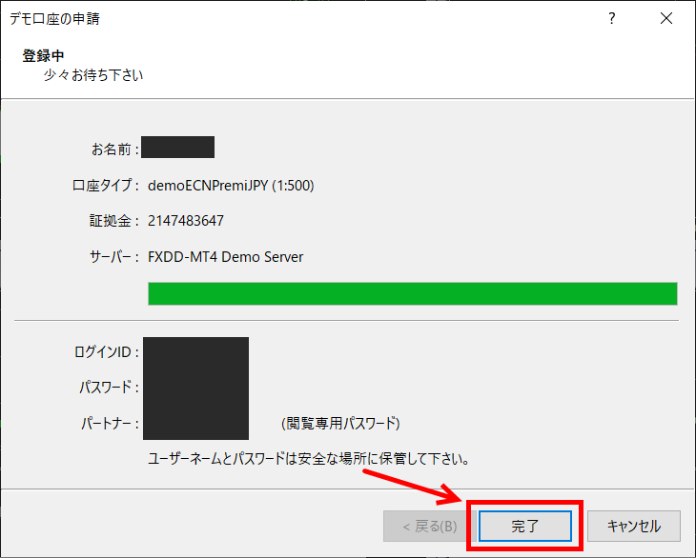Click the (閲覧専用パスワード) note text
Image resolution: width=696 pixels, height=558 pixels.
(x=341, y=424)
